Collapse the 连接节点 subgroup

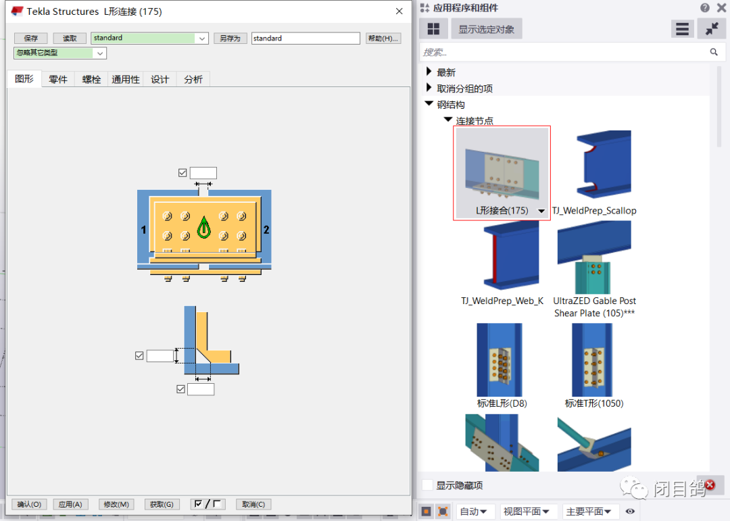point(448,120)
